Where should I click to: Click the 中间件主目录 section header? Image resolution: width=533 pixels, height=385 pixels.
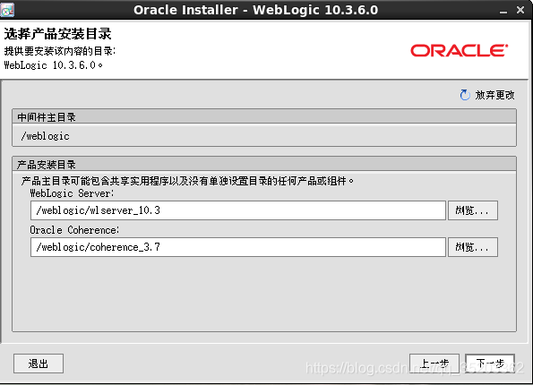264,117
